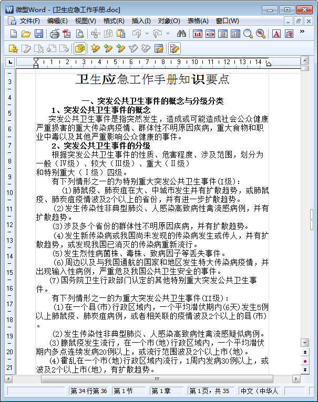Open the 视图(V) menu

click(x=85, y=21)
